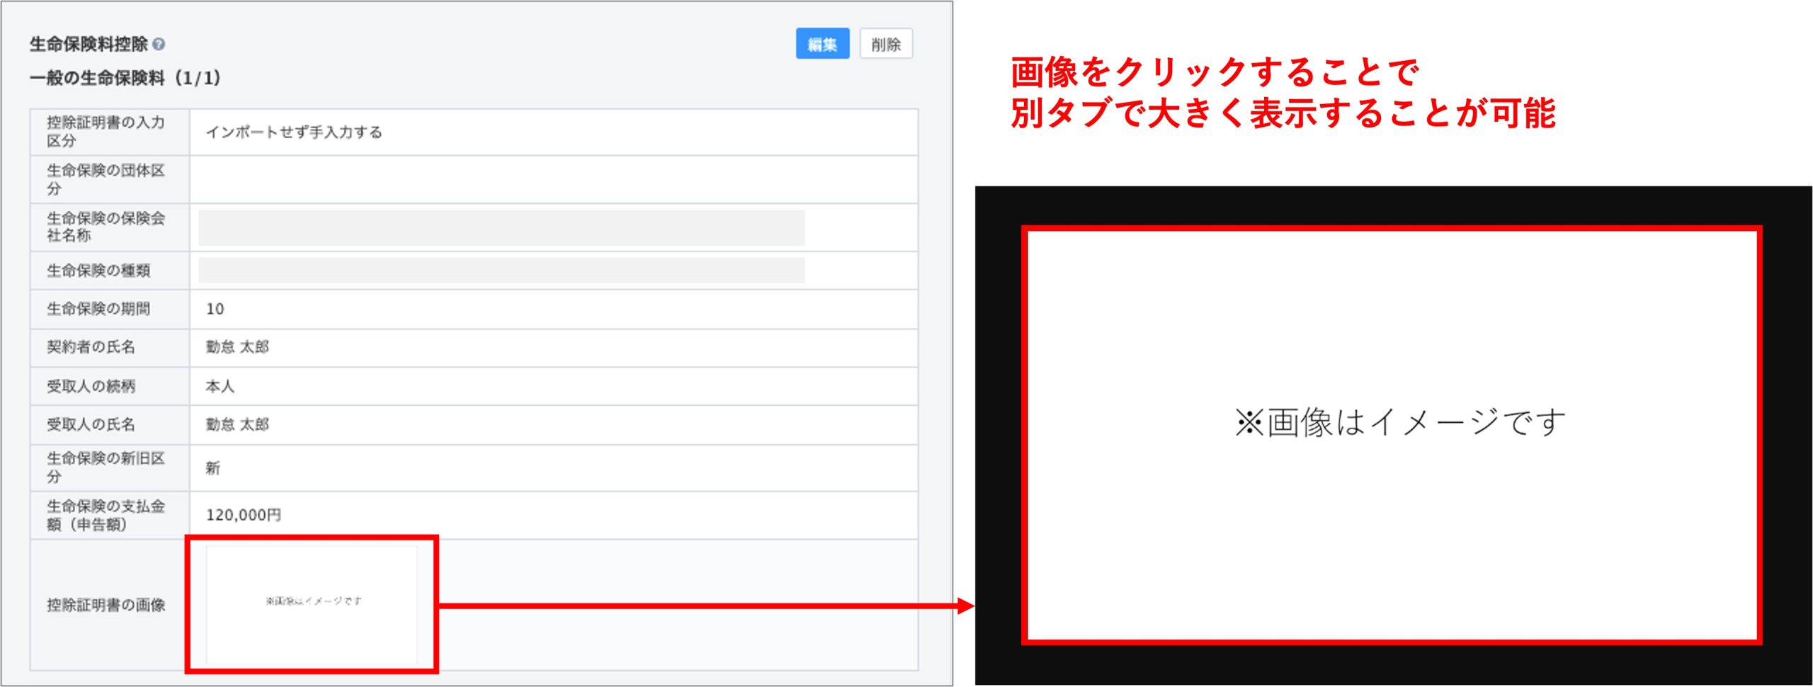Click the help icon beside 生命保険料控除
This screenshot has height=687, width=1813.
(159, 44)
